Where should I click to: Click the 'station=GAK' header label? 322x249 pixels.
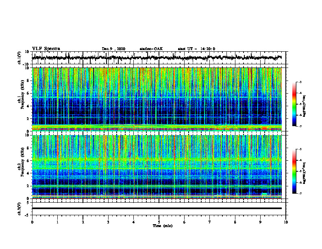coord(151,49)
